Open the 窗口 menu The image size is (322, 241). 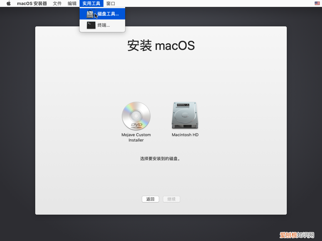click(111, 3)
